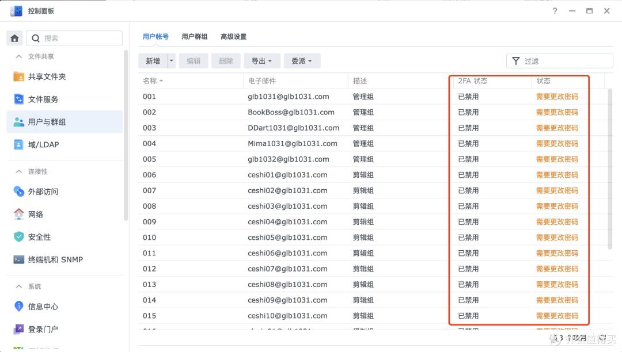The height and width of the screenshot is (352, 622).
Task: Open 安全性 security shield icon
Action: pyautogui.click(x=18, y=237)
